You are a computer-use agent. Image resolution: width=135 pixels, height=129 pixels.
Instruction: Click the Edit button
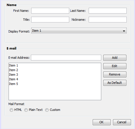[115, 66]
